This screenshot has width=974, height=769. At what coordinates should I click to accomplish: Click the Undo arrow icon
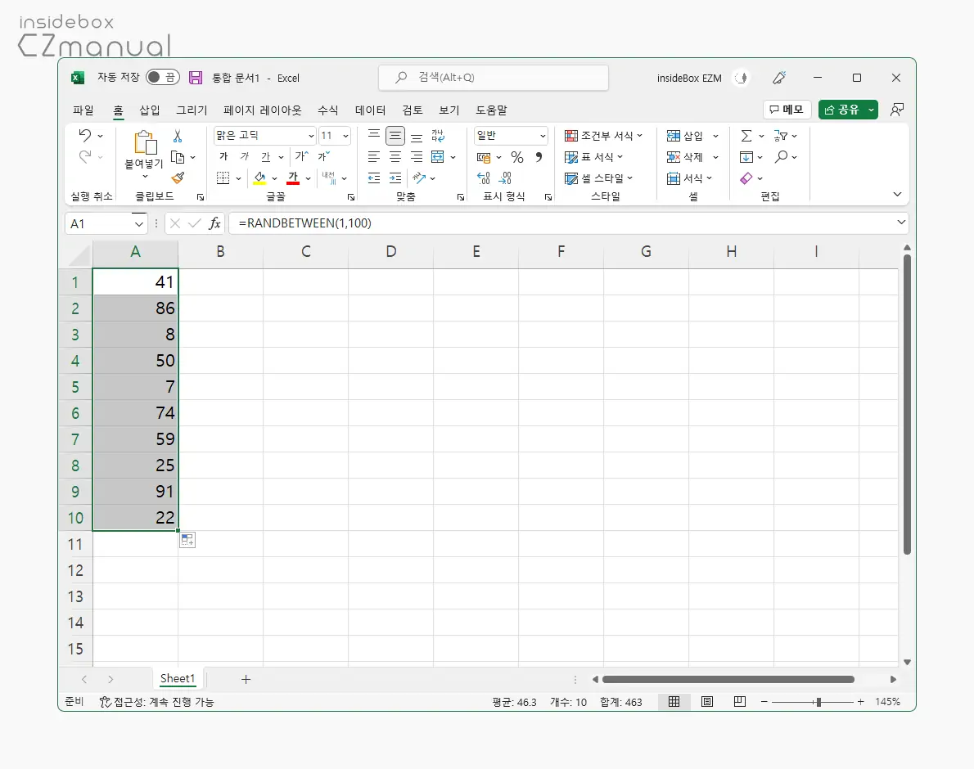click(x=85, y=135)
